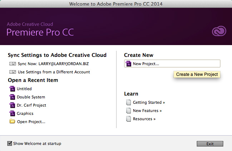Click the Pr icon beside Untitled
The width and height of the screenshot is (232, 151).
click(x=12, y=89)
